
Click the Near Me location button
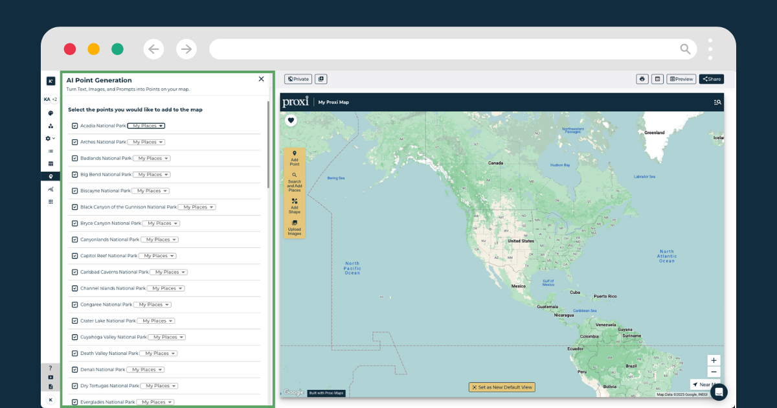[704, 385]
